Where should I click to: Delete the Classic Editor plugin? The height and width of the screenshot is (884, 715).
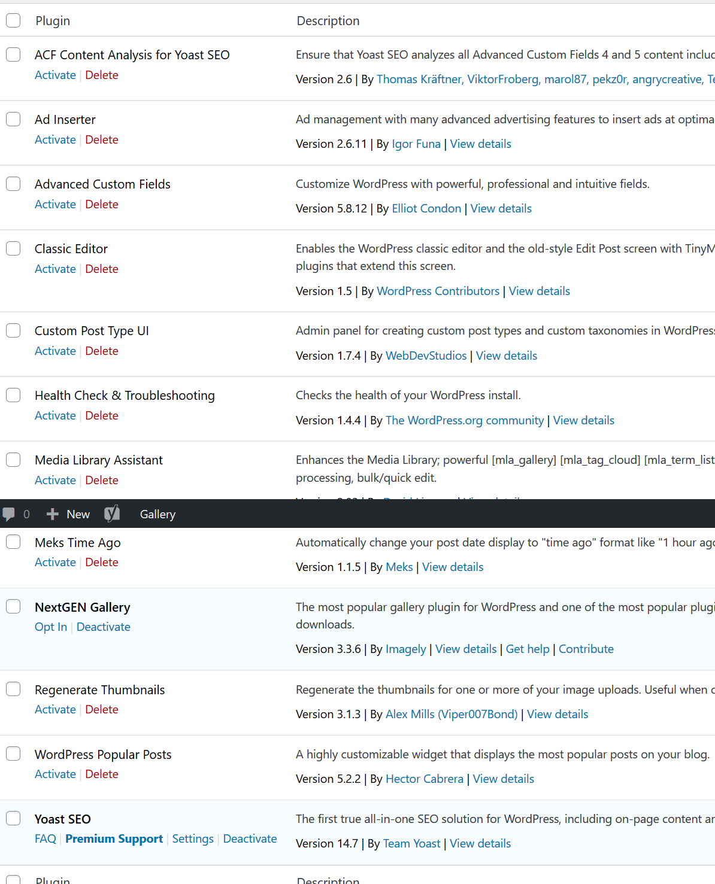[102, 269]
